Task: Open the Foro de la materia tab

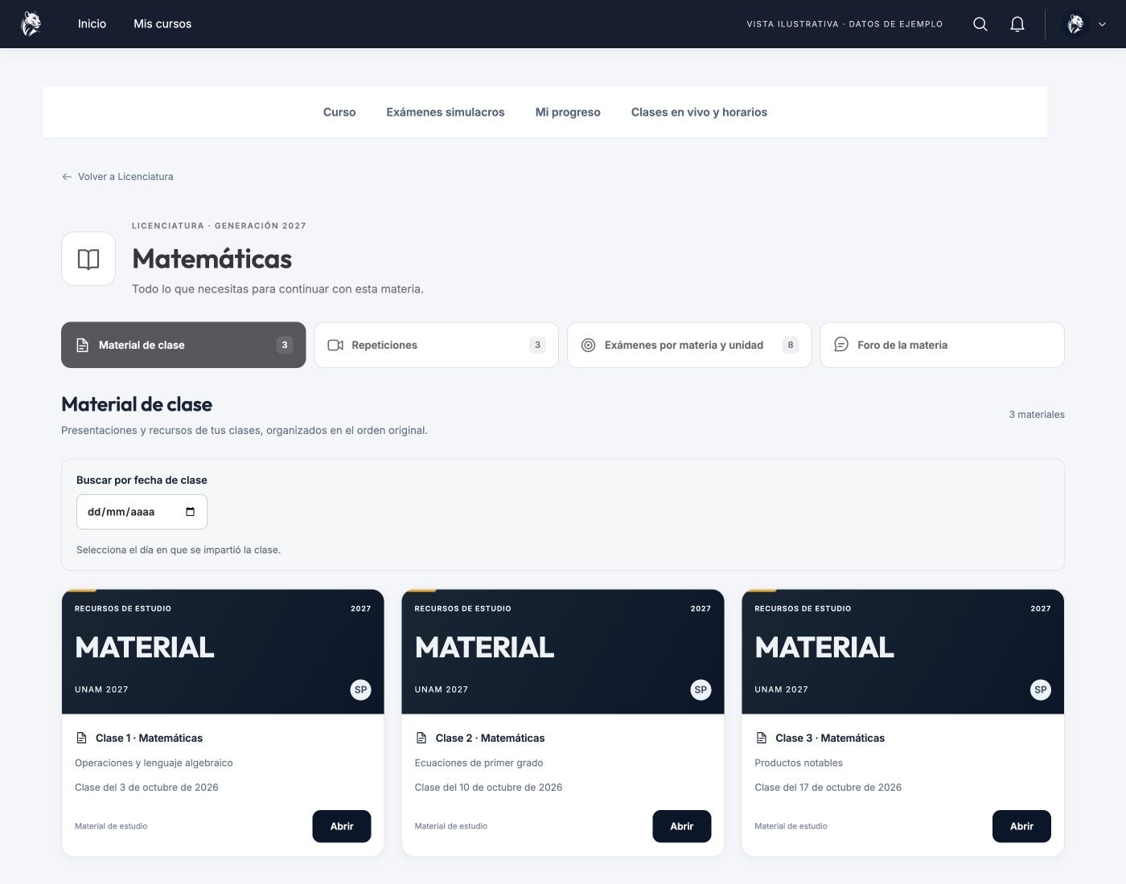Action: (943, 345)
